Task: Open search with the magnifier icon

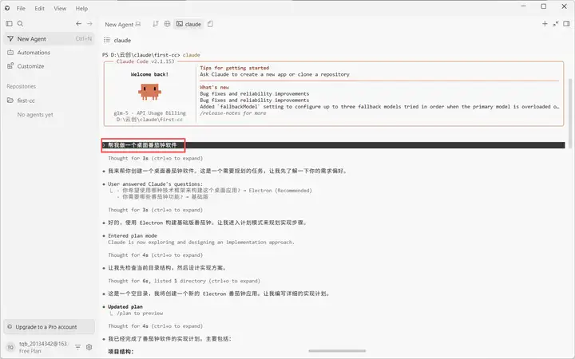Action: [x=20, y=23]
